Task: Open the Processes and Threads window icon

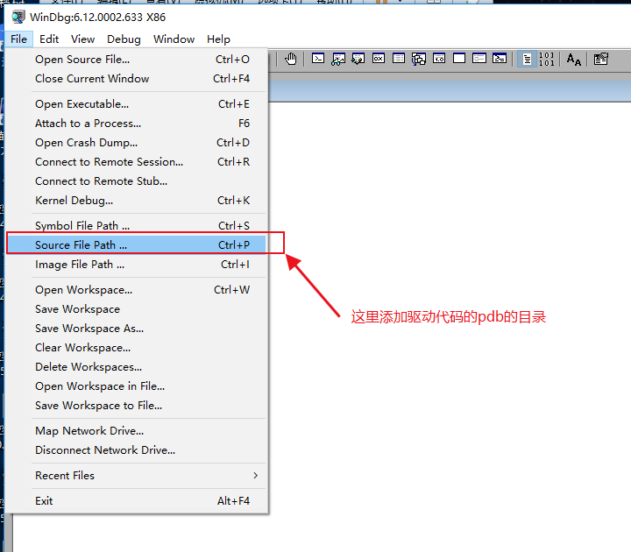Action: pos(479,59)
